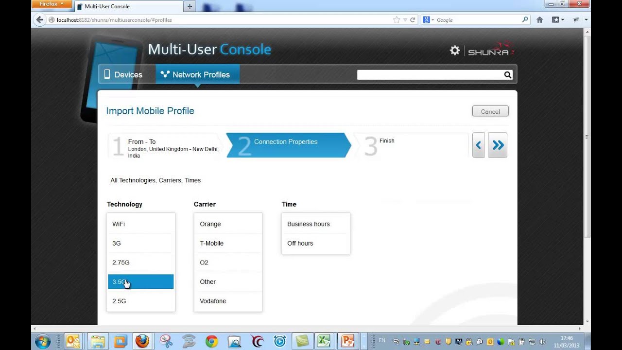622x350 pixels.
Task: Open Firefox home page icon
Action: click(x=539, y=20)
